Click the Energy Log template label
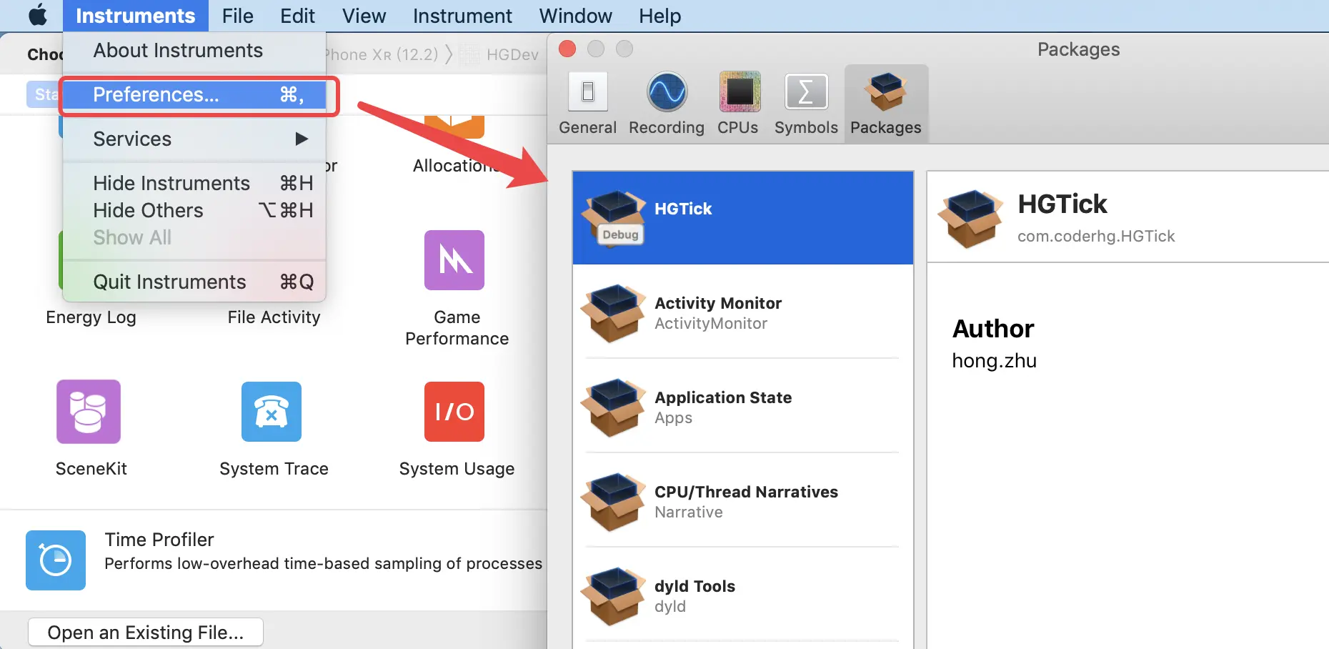 (91, 317)
